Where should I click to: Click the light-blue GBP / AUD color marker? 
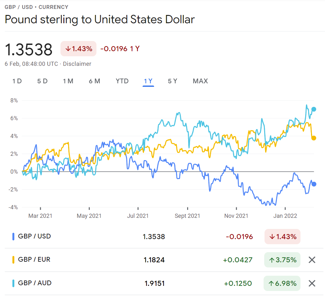(x=13, y=283)
